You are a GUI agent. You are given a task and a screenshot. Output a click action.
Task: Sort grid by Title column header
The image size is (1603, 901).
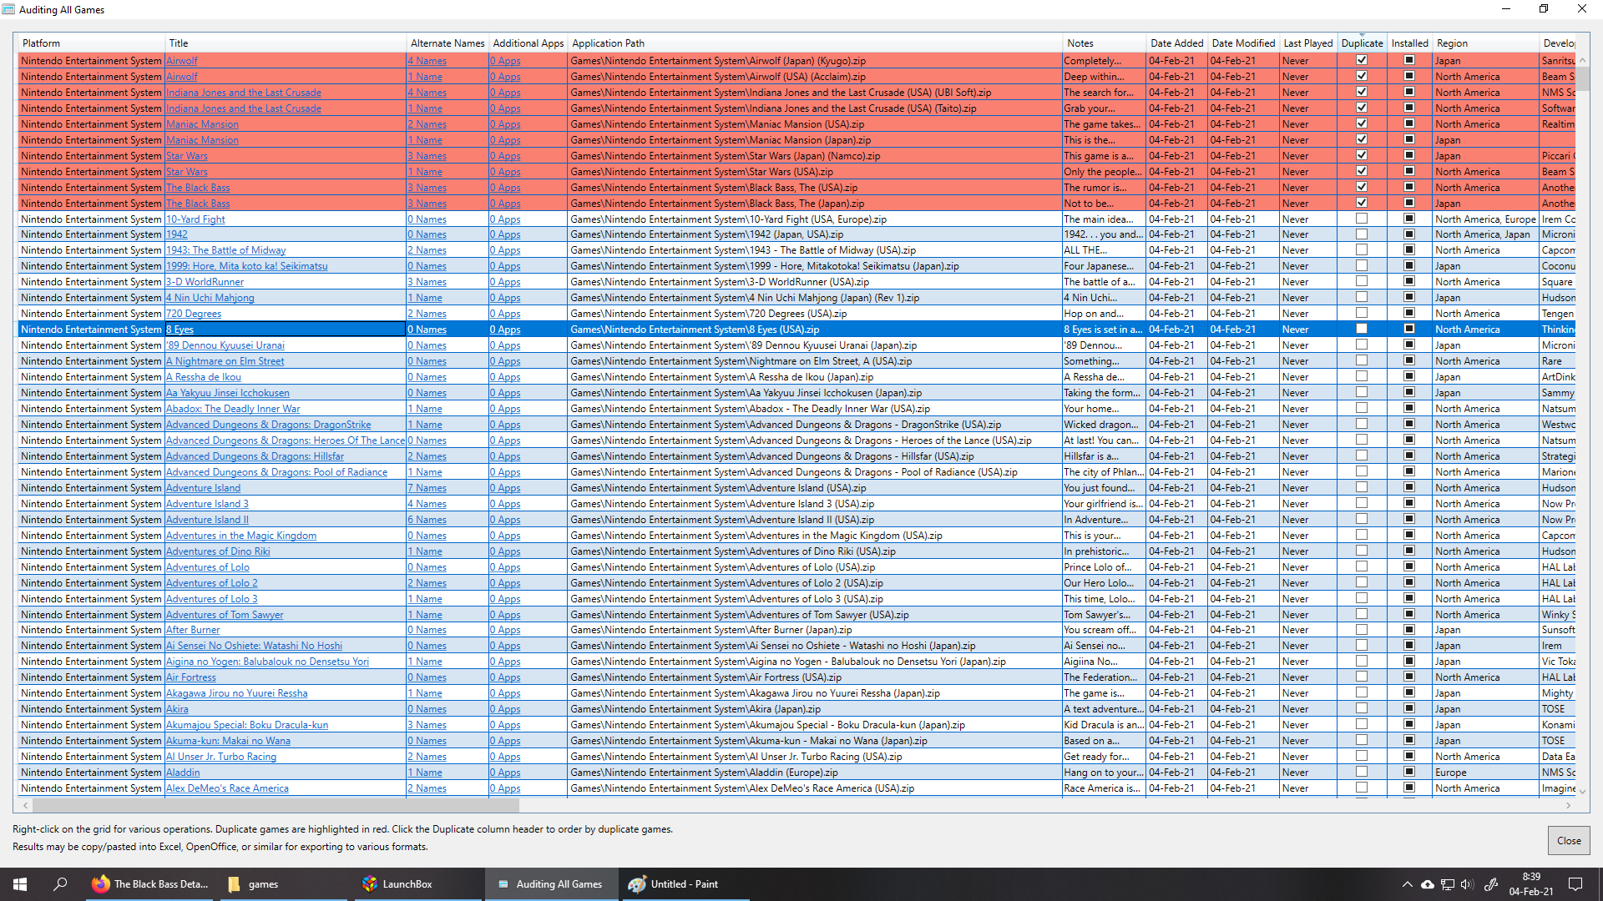(x=285, y=43)
